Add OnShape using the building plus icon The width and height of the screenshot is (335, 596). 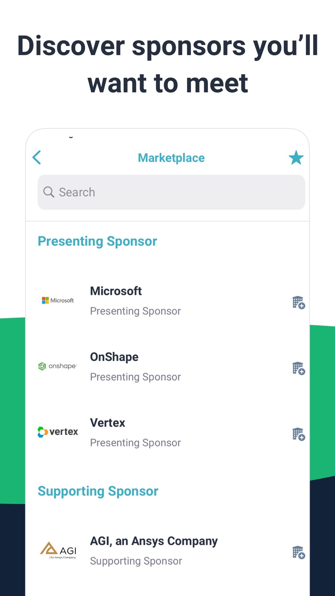[x=298, y=368]
